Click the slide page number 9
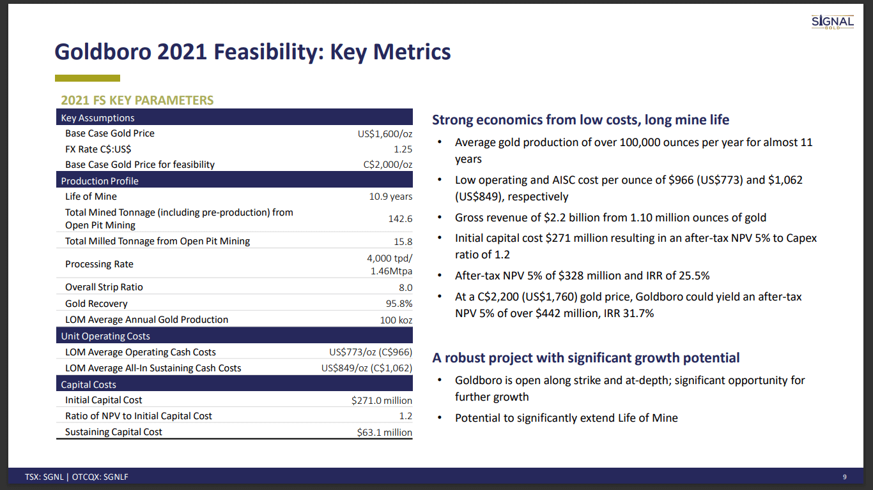Image resolution: width=873 pixels, height=490 pixels. pyautogui.click(x=845, y=477)
